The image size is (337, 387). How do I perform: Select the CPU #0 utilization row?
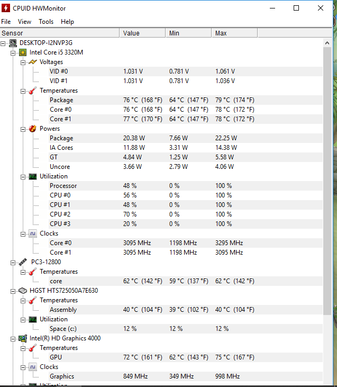(x=186, y=195)
